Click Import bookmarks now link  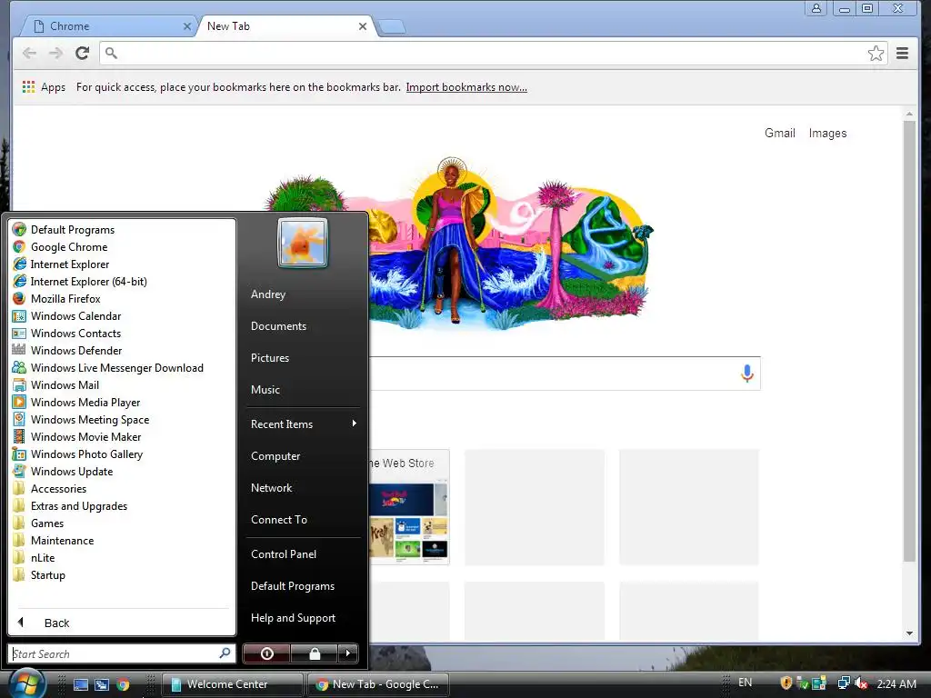(x=466, y=87)
